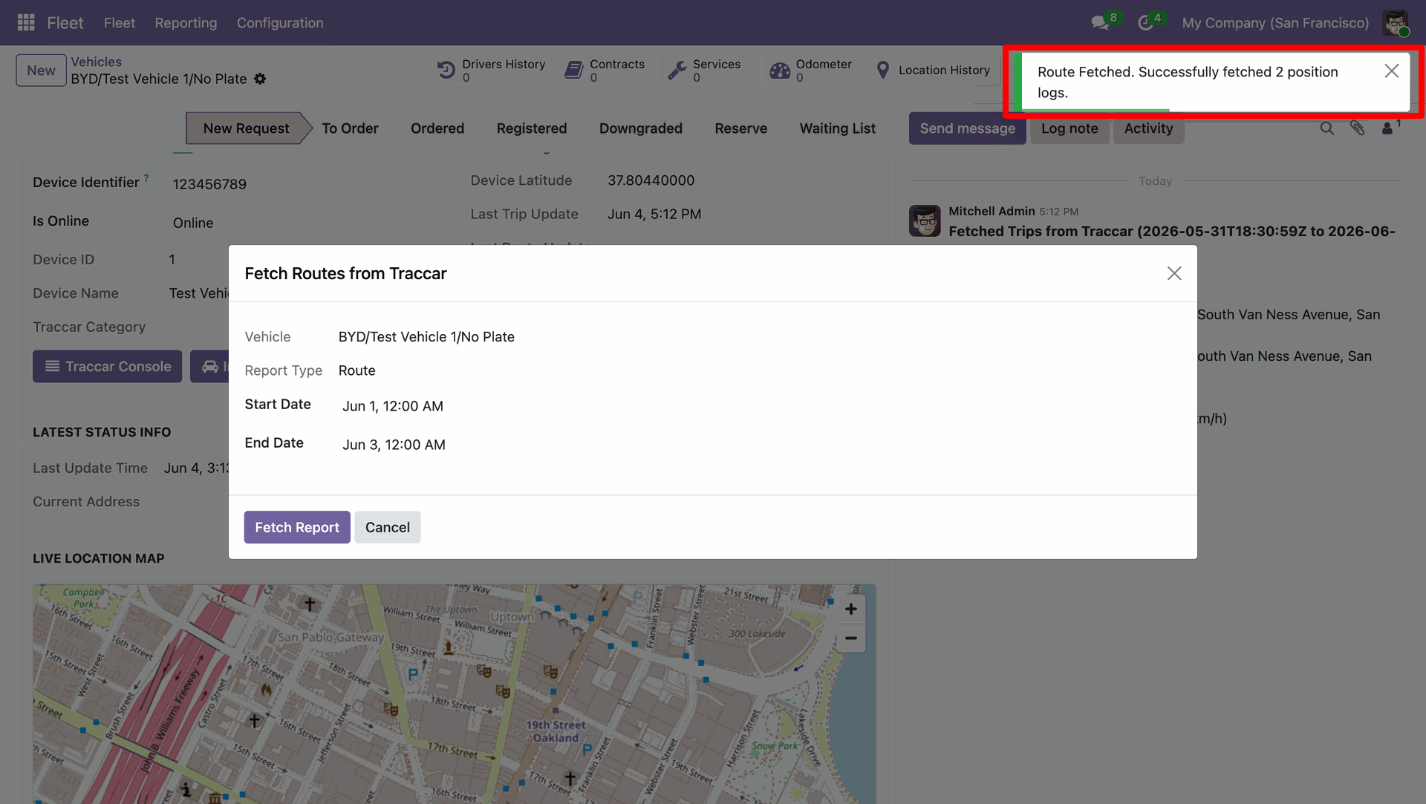Select the New Request status stage
The image size is (1426, 804).
coord(246,128)
